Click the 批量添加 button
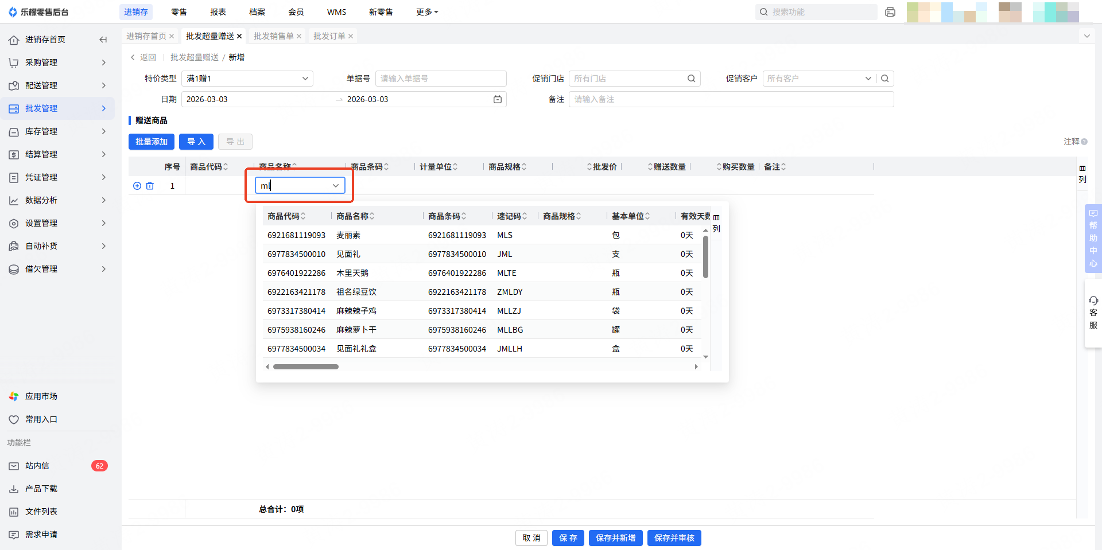This screenshot has width=1102, height=550. point(152,142)
